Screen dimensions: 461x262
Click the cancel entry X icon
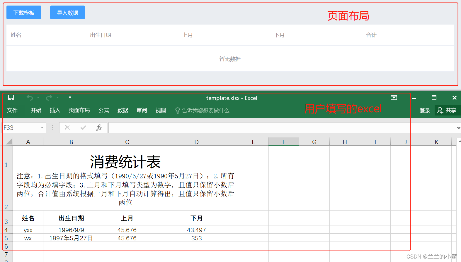pos(67,127)
